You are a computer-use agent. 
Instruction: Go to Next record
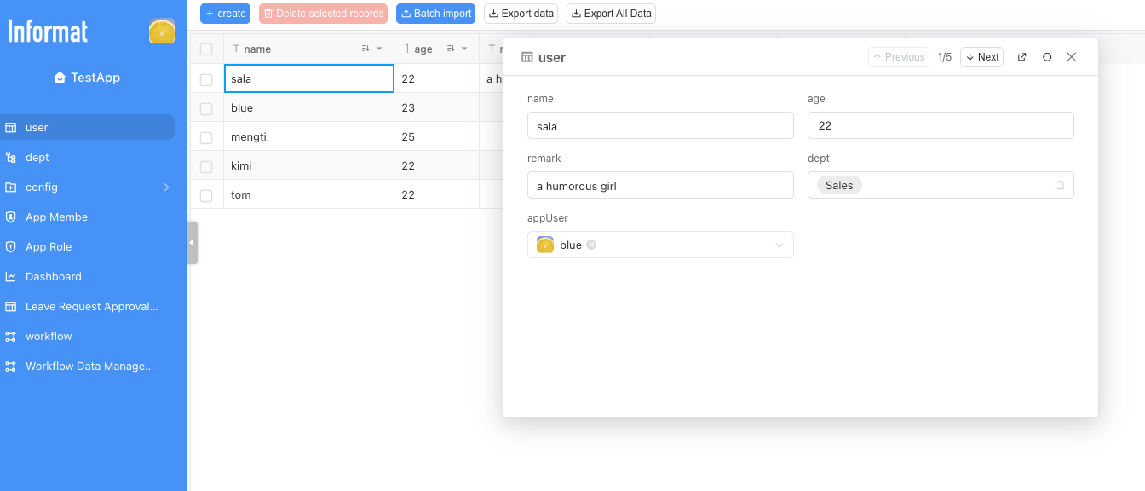pyautogui.click(x=981, y=57)
